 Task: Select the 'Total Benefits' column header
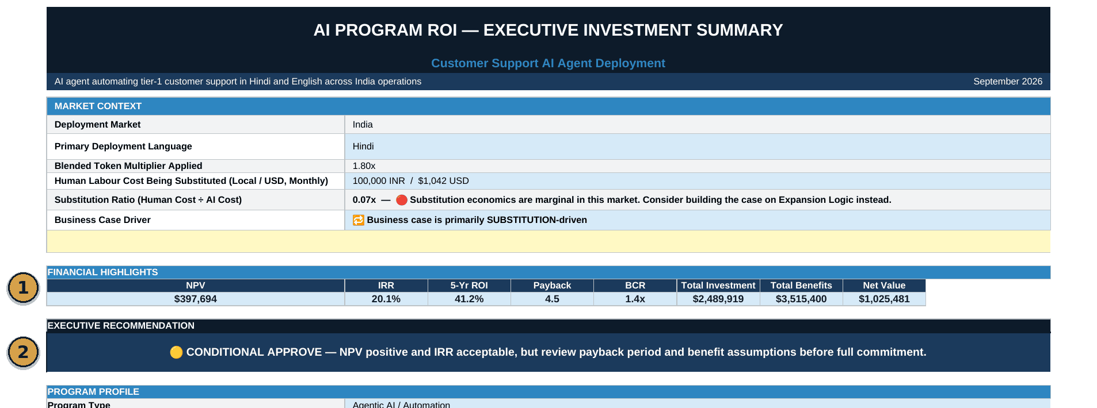(801, 286)
